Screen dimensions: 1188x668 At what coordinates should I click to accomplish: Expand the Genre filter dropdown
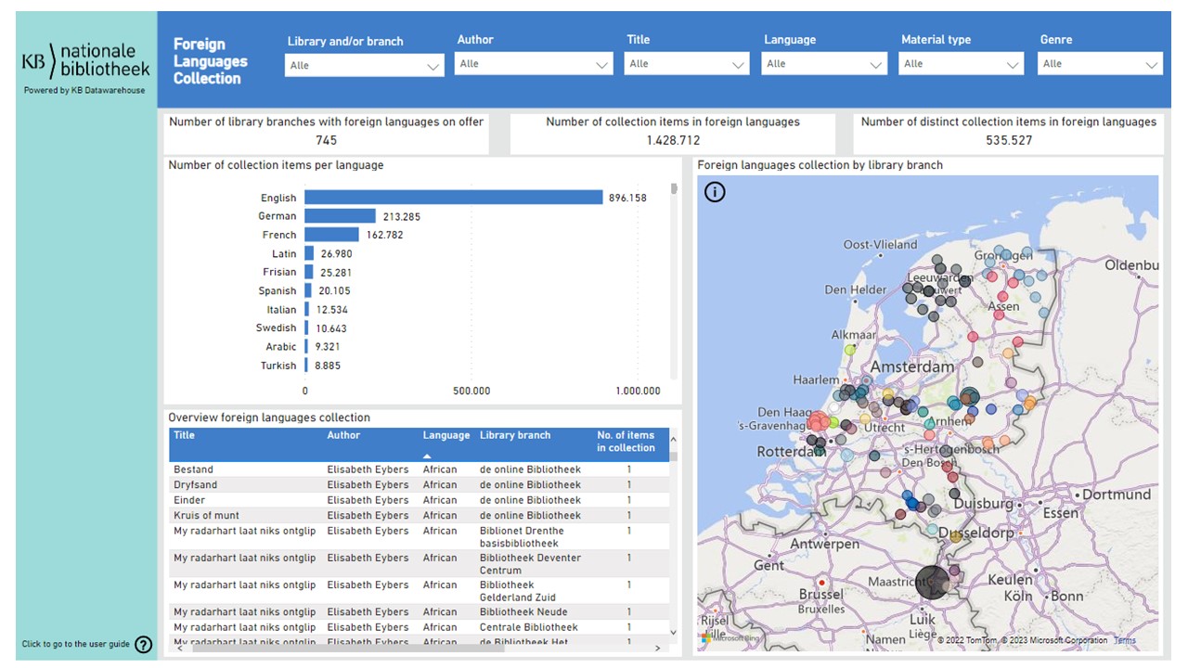[1100, 64]
